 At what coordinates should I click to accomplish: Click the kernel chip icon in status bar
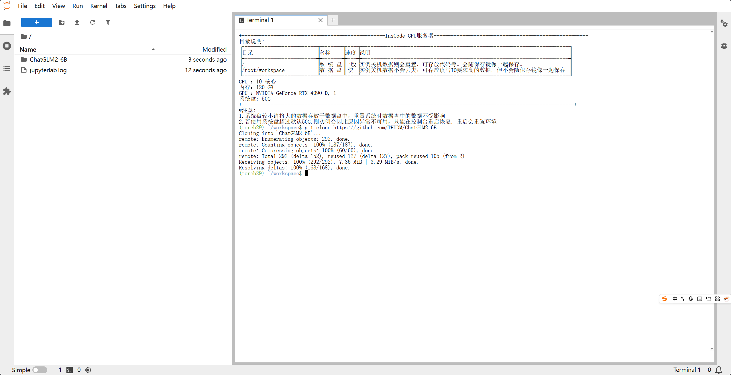(x=88, y=370)
